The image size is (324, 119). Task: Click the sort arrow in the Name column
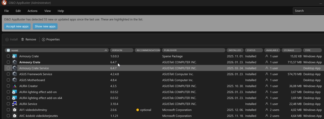pos(106,50)
